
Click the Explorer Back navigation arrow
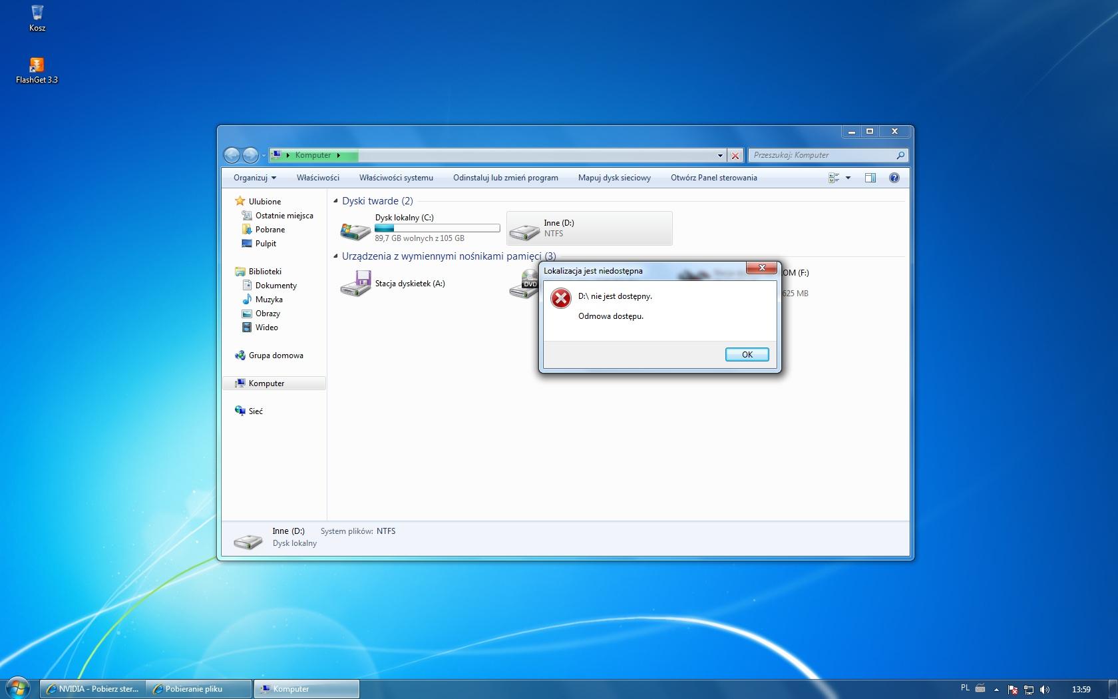pos(232,155)
